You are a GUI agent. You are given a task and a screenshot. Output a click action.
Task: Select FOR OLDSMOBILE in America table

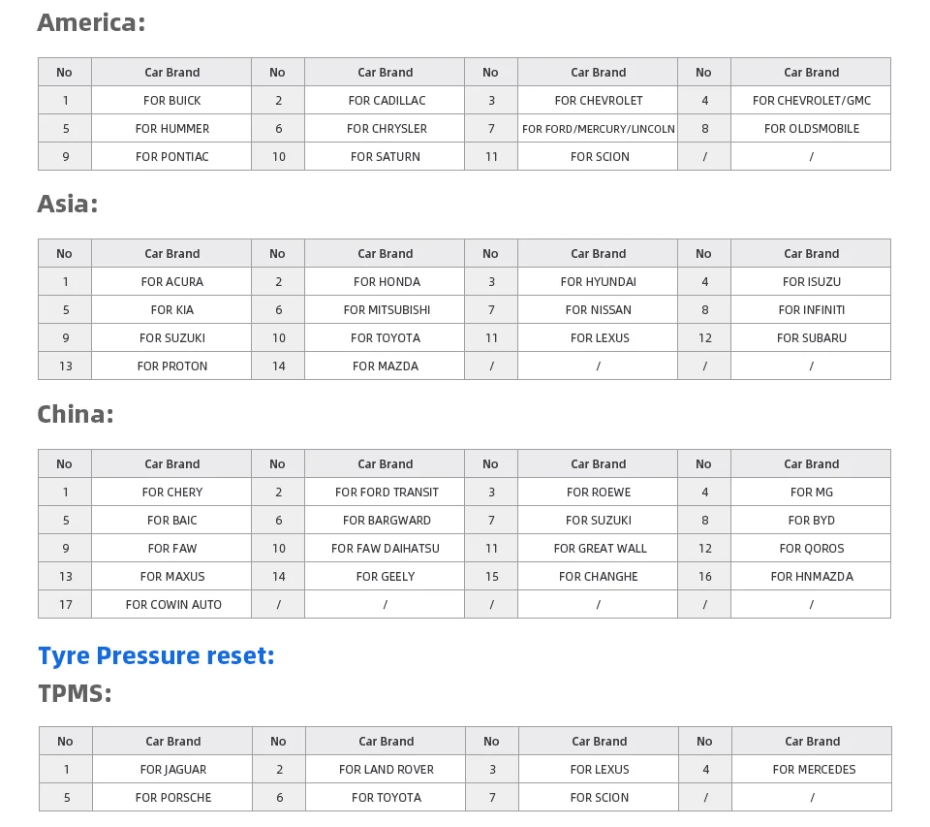(811, 128)
